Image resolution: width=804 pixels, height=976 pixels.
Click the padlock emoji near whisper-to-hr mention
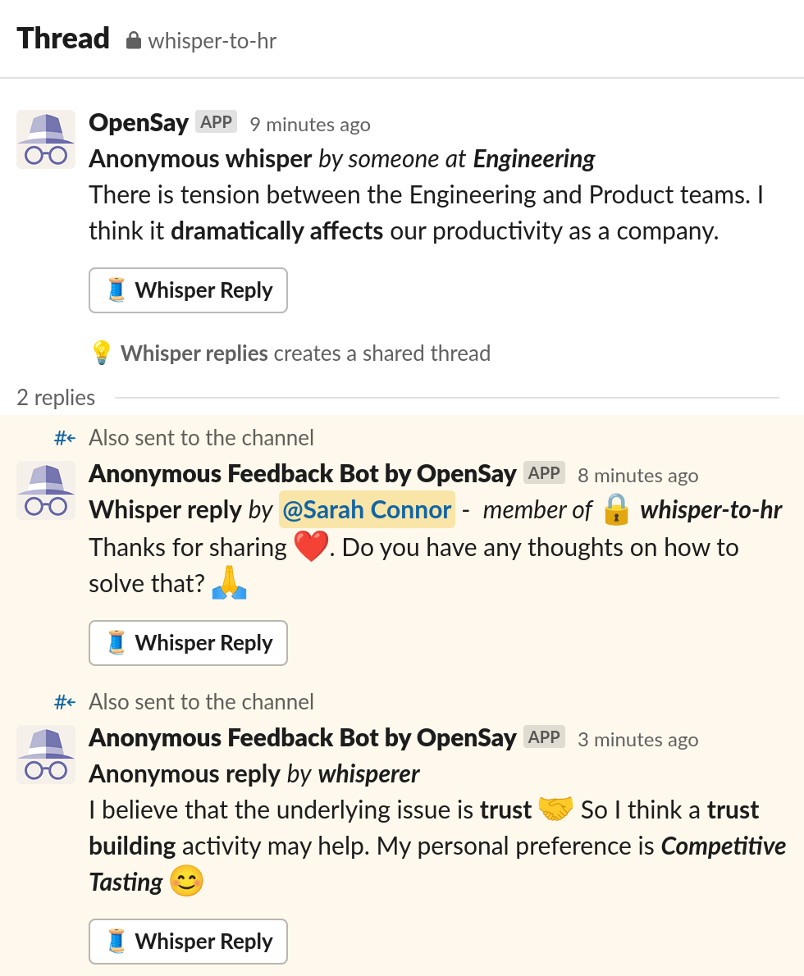(619, 509)
